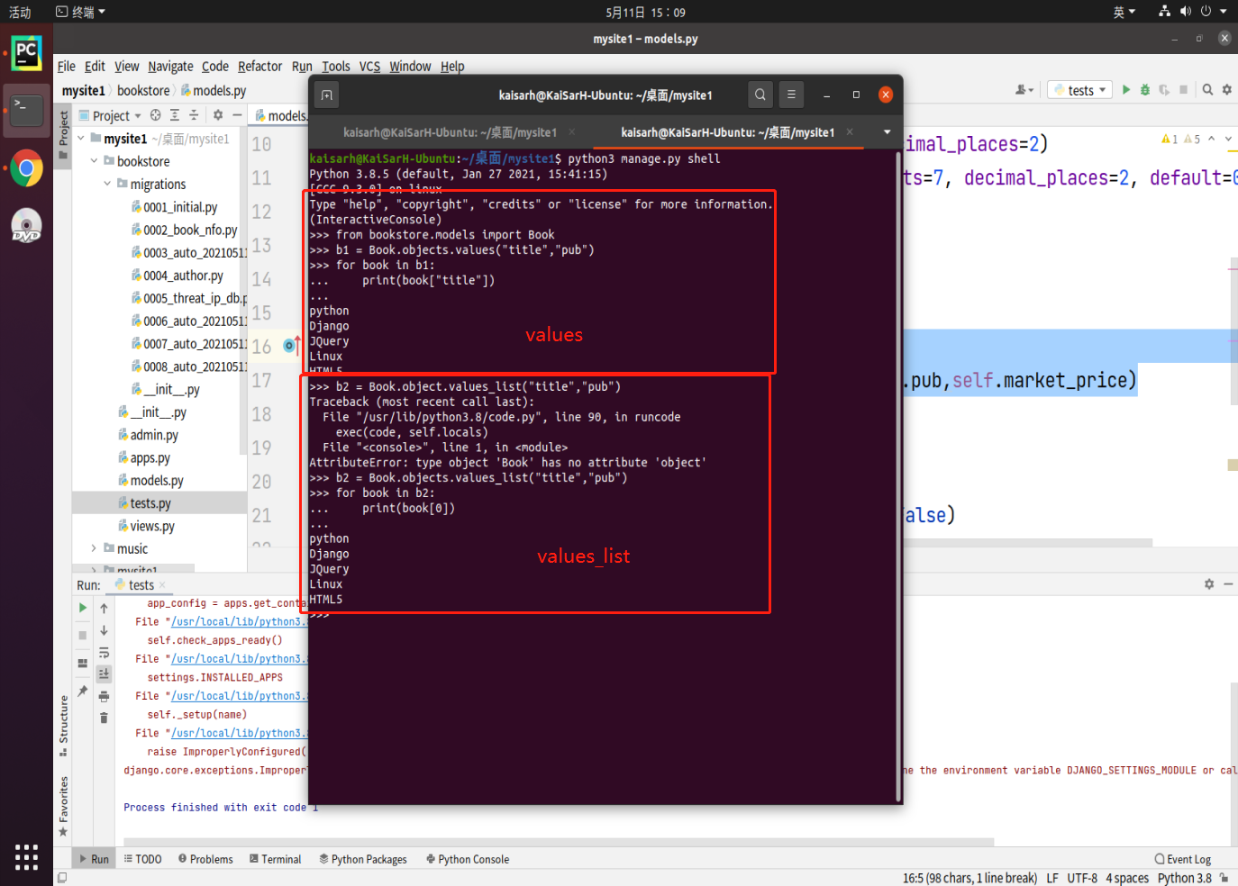Toggle the Favorites side tool window

tap(63, 806)
